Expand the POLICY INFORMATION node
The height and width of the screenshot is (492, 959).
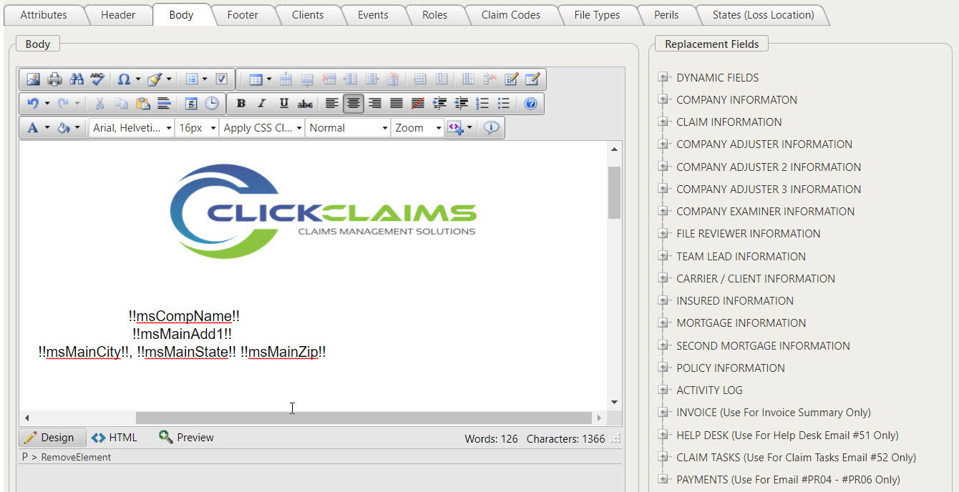click(663, 368)
